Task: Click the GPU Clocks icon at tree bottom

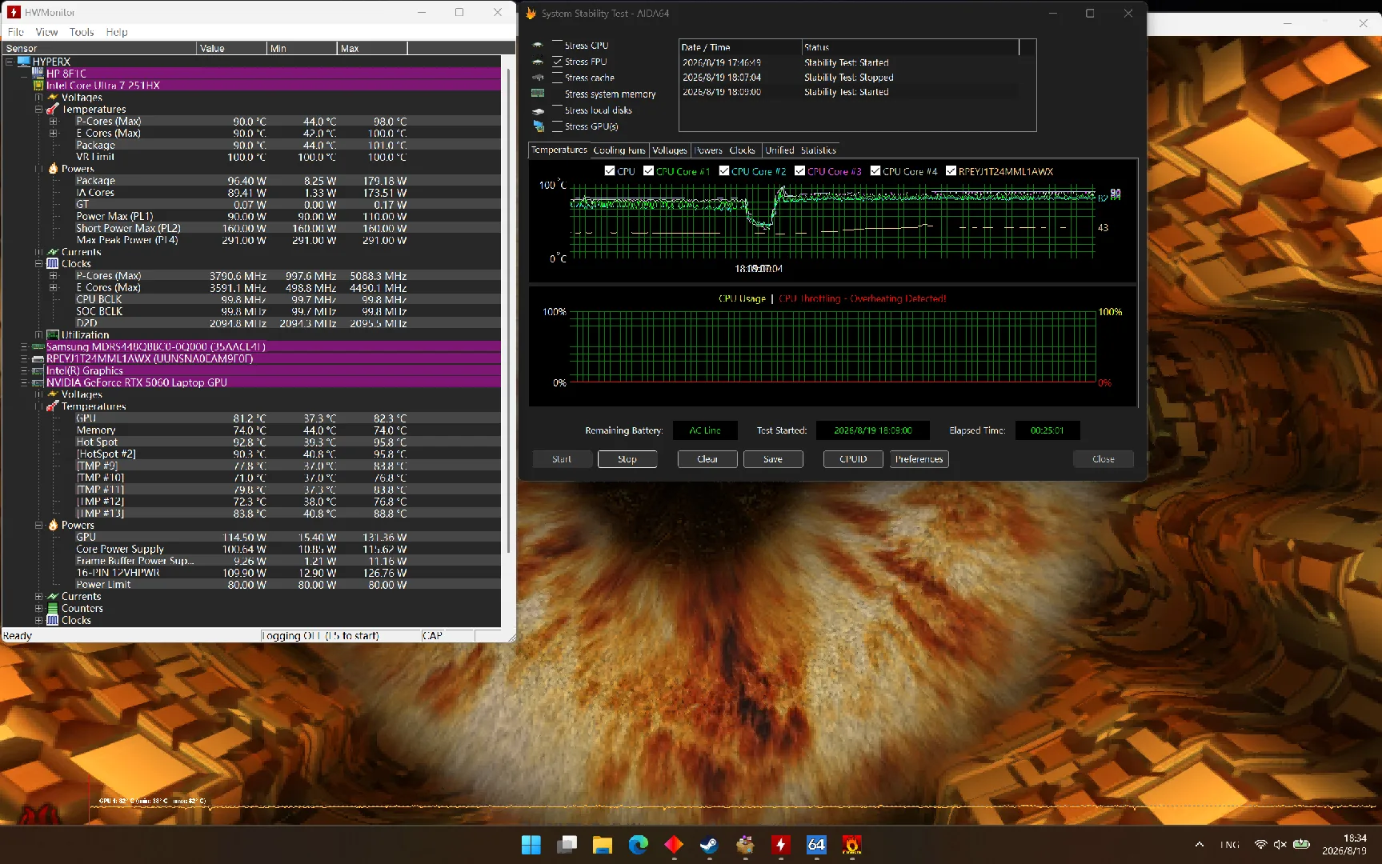Action: [x=53, y=621]
